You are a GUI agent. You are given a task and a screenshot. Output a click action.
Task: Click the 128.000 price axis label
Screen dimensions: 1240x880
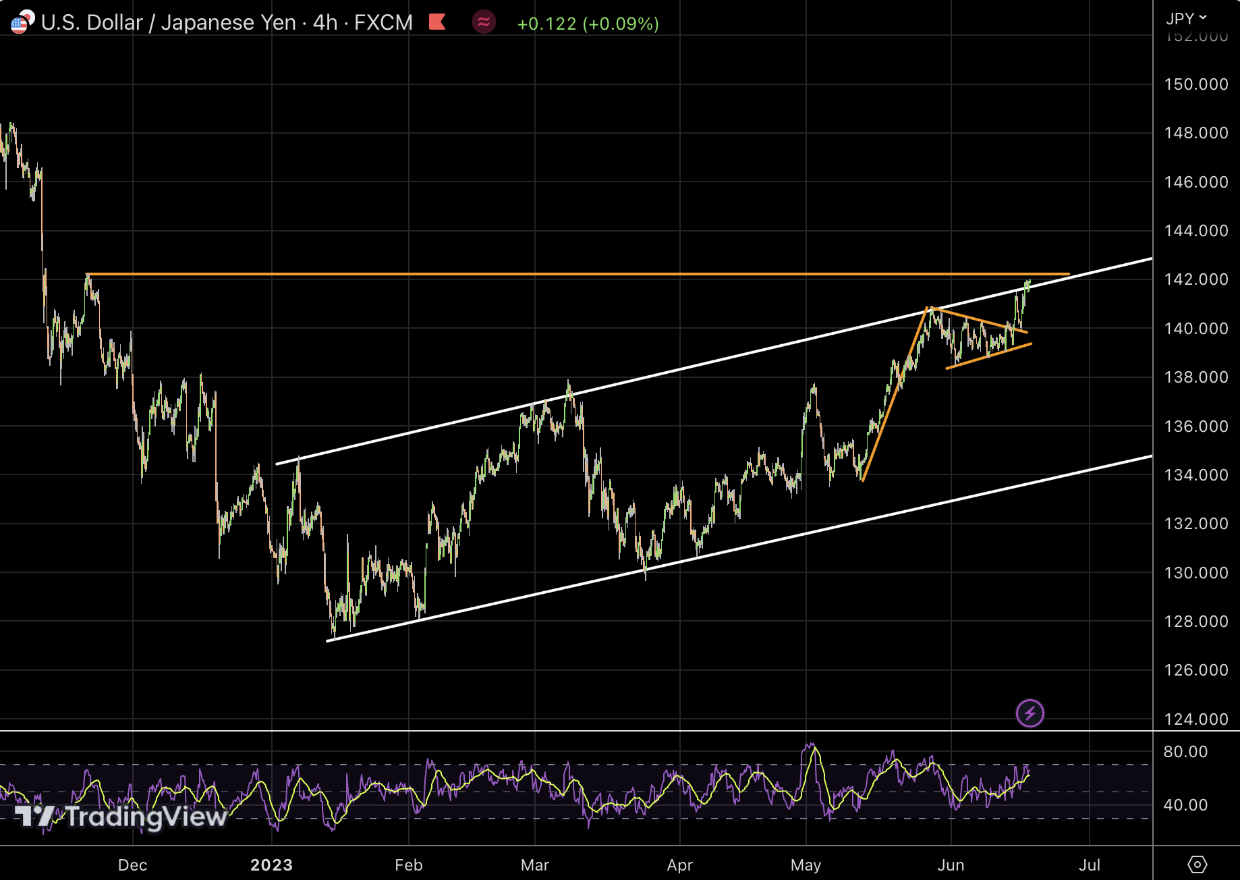tap(1196, 622)
